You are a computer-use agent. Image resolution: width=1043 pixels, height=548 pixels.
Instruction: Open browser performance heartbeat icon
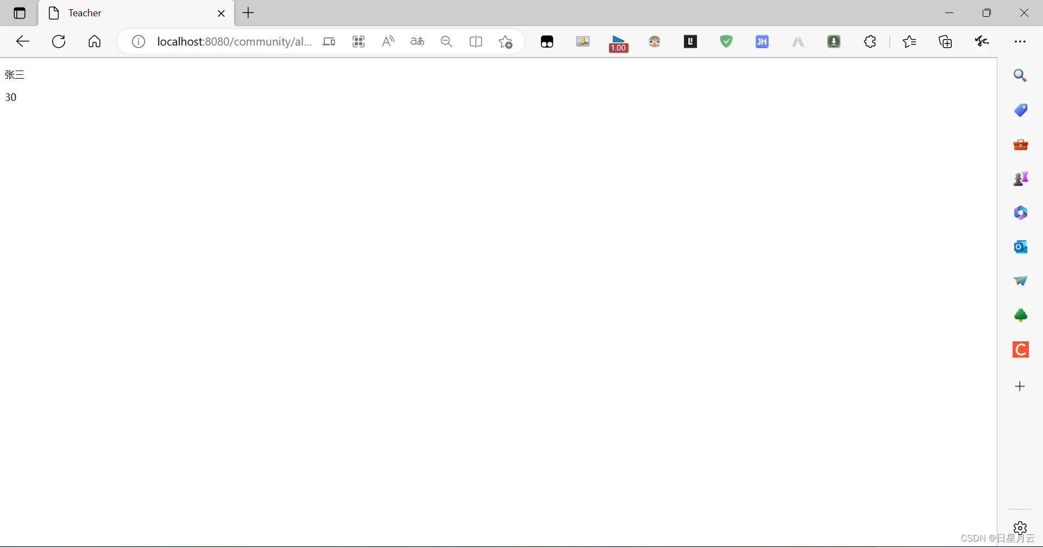coord(982,41)
